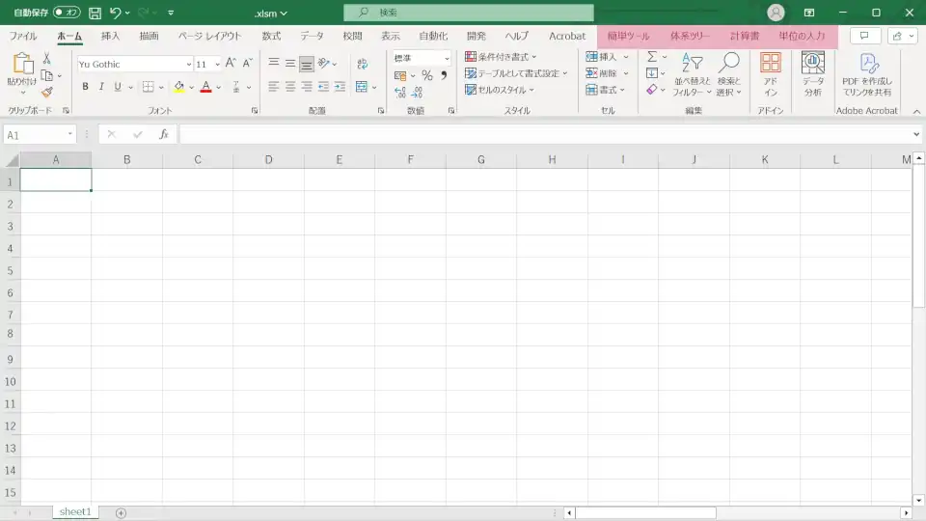926x521 pixels.
Task: Toggle the 自動保存 switch
Action: pyautogui.click(x=67, y=13)
